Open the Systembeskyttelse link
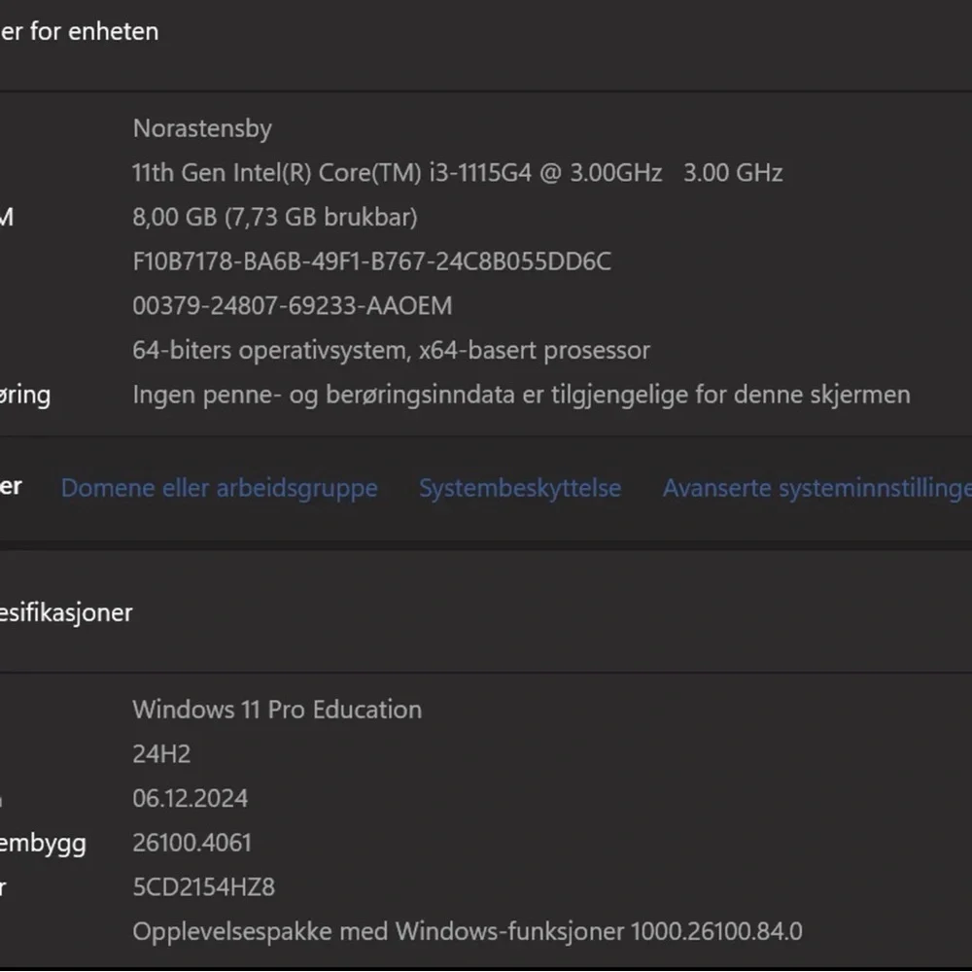This screenshot has height=972, width=972. 519,488
